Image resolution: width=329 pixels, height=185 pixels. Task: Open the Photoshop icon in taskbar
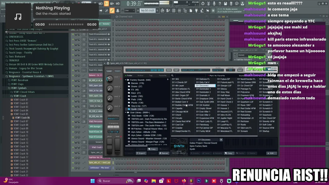199,181
